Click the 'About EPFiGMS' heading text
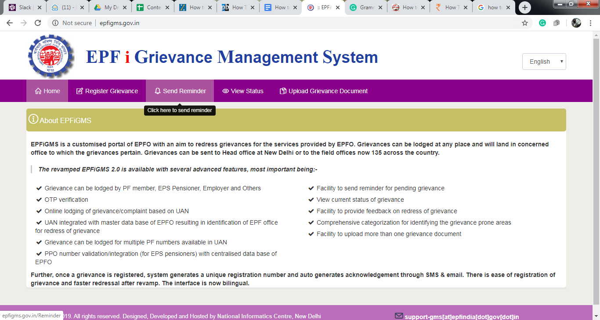 click(65, 120)
